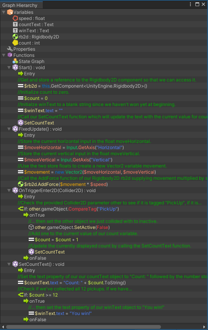Click the onFalse arrow icon under $count >= 12
The width and height of the screenshot is (208, 330).
tap(26, 320)
